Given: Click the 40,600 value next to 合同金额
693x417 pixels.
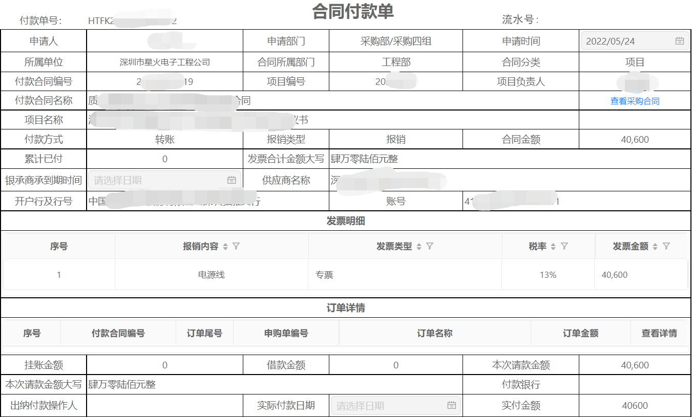Looking at the screenshot, I should tap(635, 140).
